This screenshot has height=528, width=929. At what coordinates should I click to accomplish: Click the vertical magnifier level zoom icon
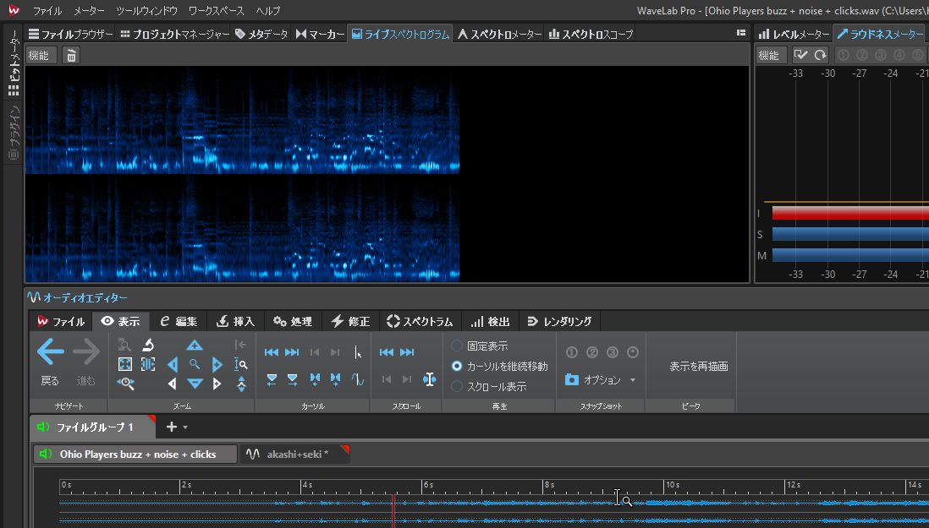coord(240,364)
